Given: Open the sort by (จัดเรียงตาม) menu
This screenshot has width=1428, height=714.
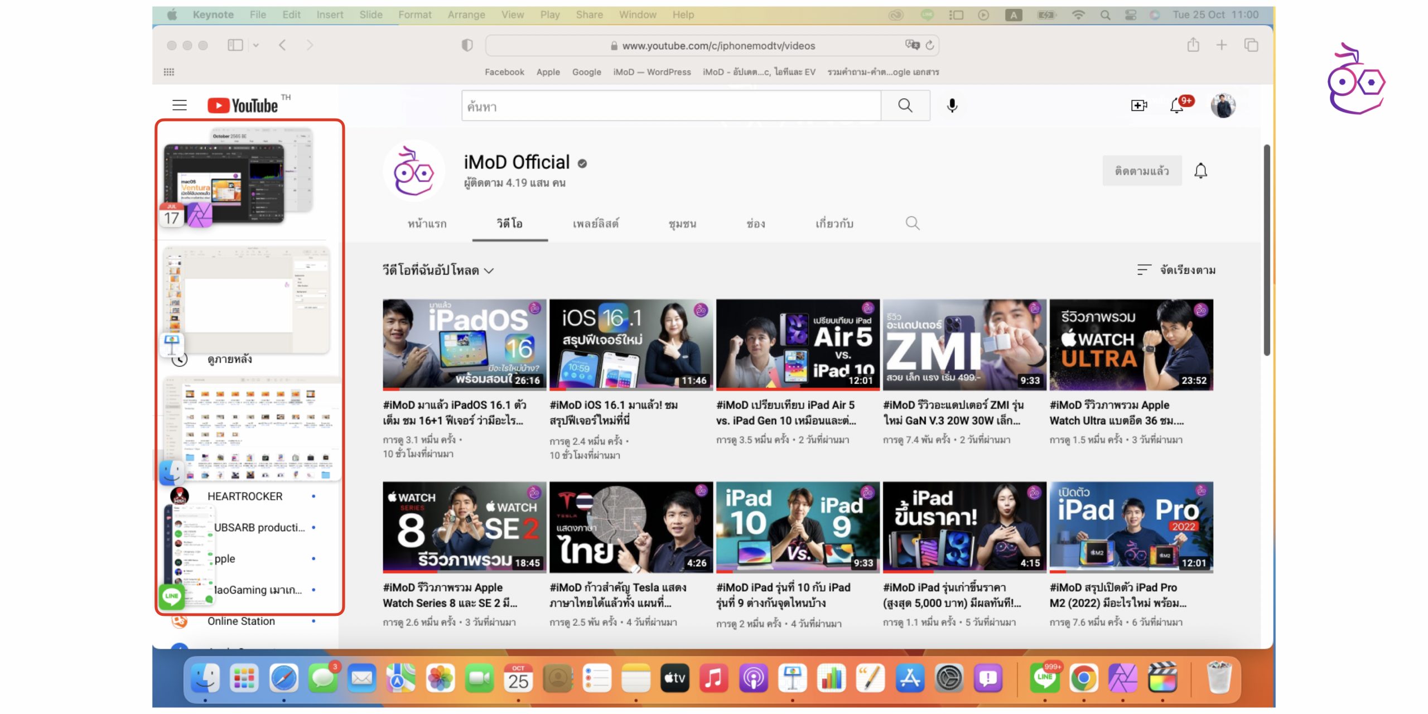Looking at the screenshot, I should tap(1176, 270).
